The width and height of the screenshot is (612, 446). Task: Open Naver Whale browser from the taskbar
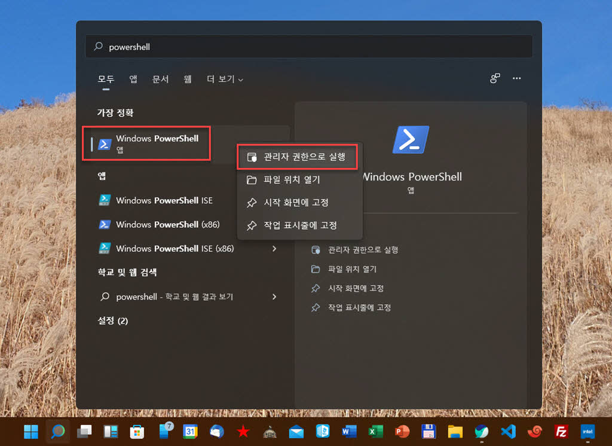482,432
